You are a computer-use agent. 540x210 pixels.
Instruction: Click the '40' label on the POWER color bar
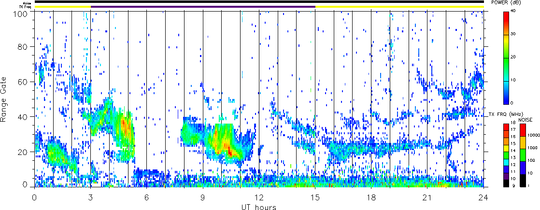[513, 11]
